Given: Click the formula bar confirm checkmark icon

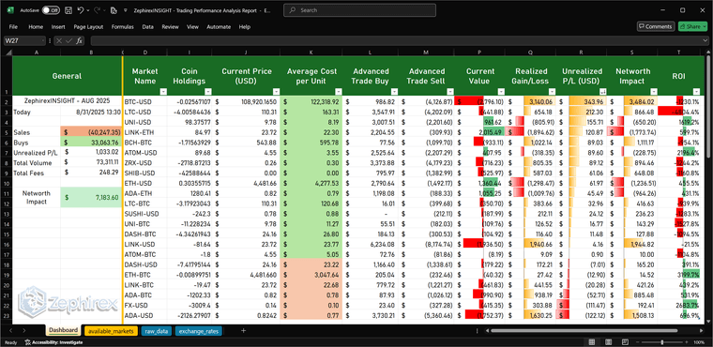Looking at the screenshot, I should (x=69, y=41).
